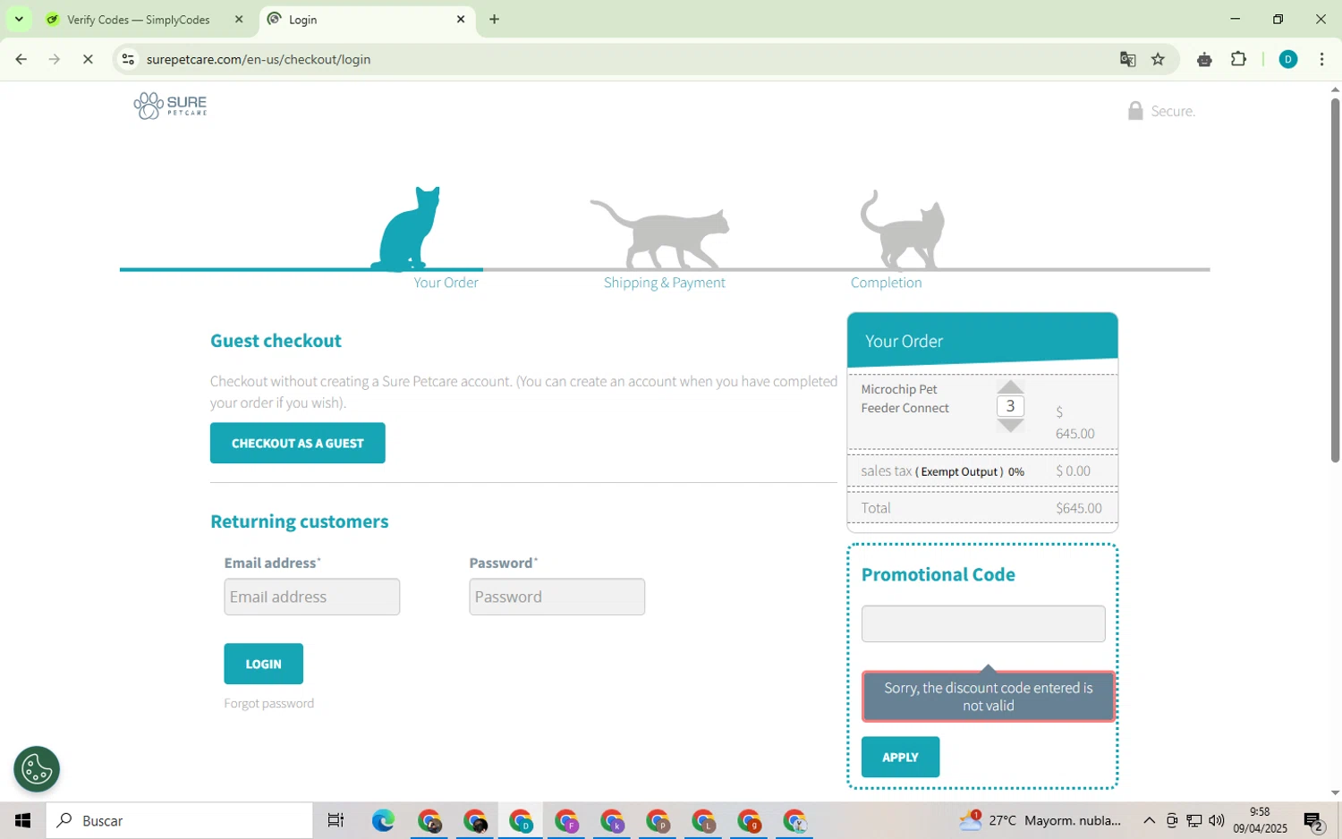Open the volume control icon
This screenshot has height=839, width=1342.
pos(1216,820)
